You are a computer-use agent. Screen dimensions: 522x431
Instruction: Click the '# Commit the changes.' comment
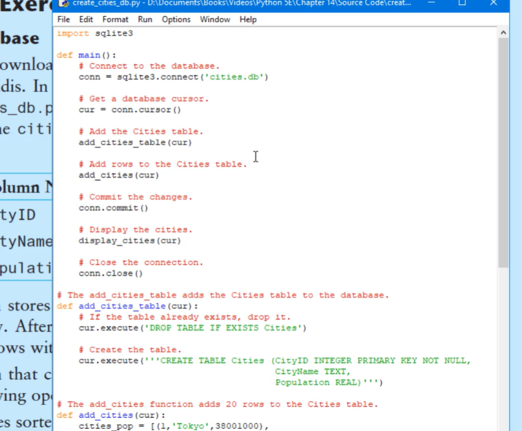tap(136, 197)
